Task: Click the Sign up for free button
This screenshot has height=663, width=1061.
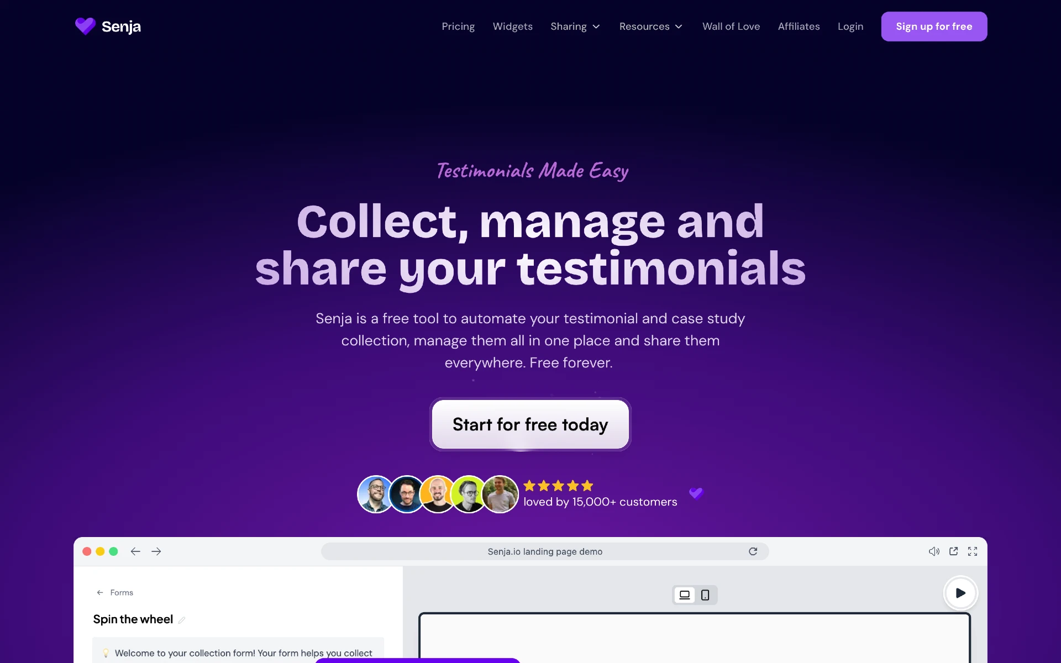Action: click(x=934, y=27)
